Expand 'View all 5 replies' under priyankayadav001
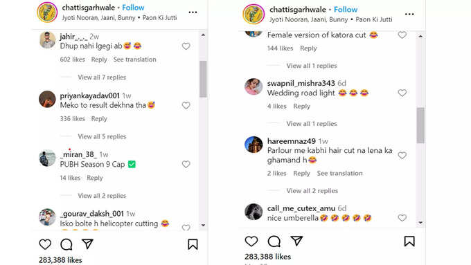The image size is (471, 265). coord(102,136)
